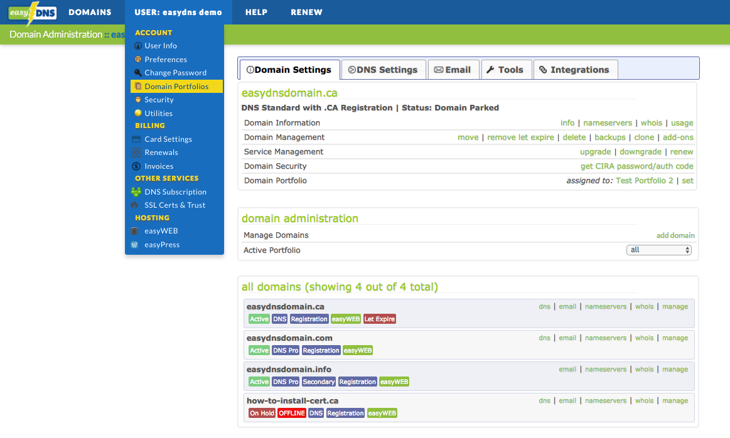Click the Card Settings credit card icon
Image resolution: width=730 pixels, height=438 pixels.
point(136,139)
